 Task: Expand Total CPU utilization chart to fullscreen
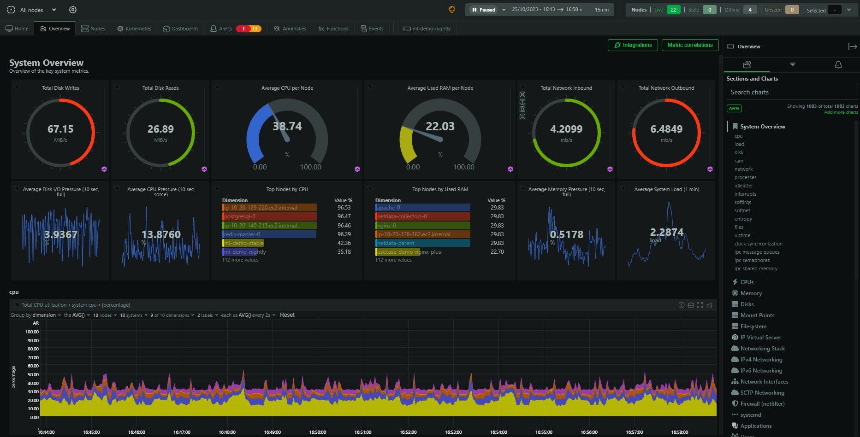coord(700,305)
